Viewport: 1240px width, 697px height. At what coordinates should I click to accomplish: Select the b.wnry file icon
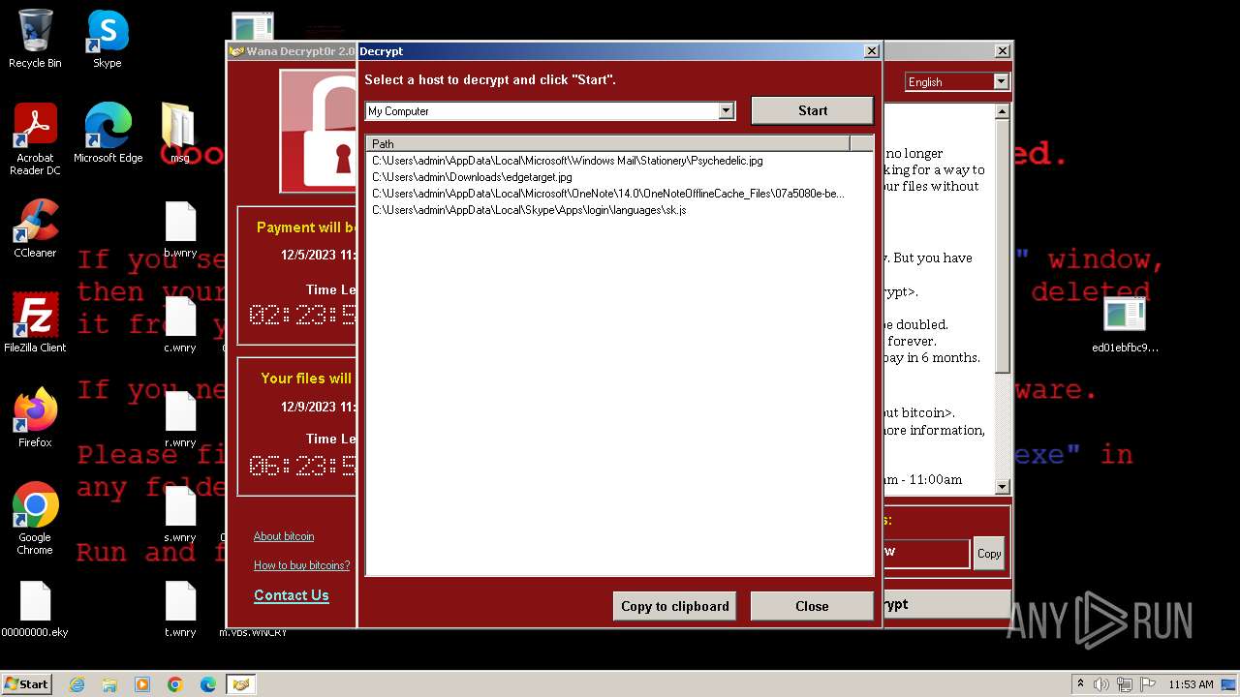pos(180,230)
